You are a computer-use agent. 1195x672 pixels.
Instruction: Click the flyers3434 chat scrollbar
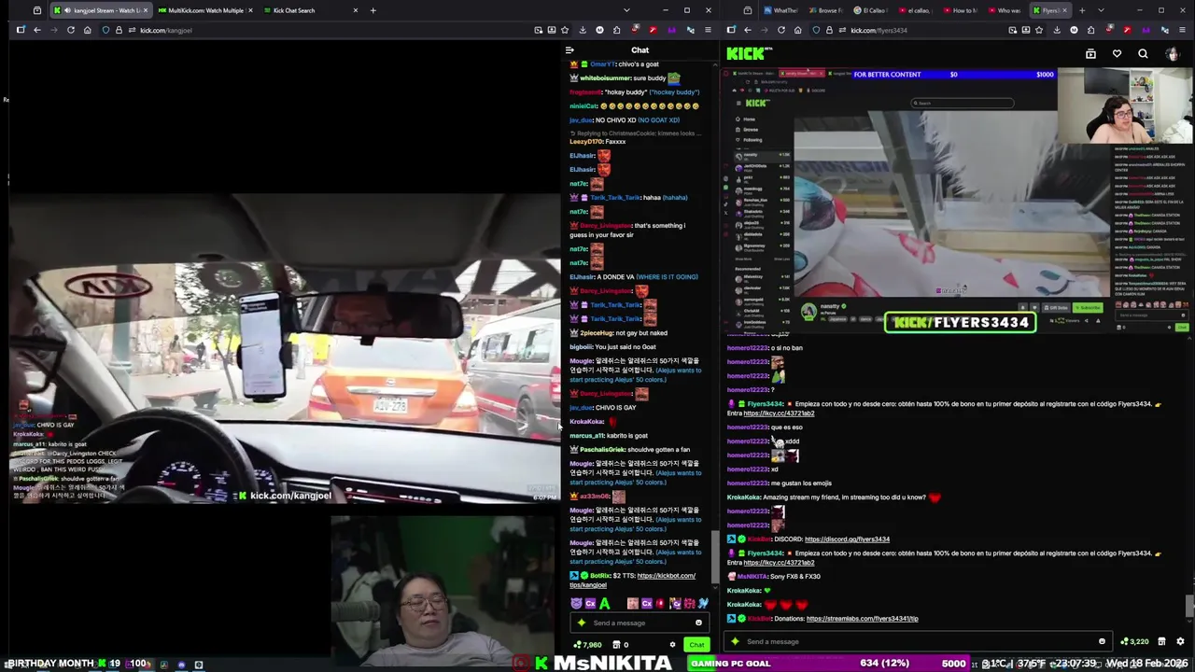(x=1188, y=605)
